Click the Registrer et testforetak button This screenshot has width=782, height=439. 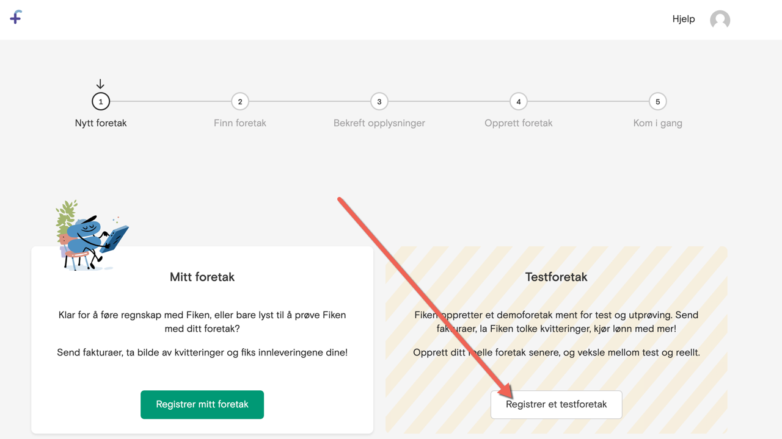557,405
